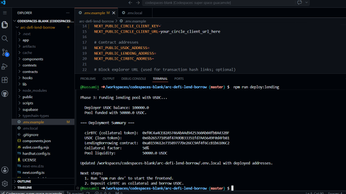Switch to the .env.example editor tab
Viewport: 346px width, 194px height.
point(96,13)
